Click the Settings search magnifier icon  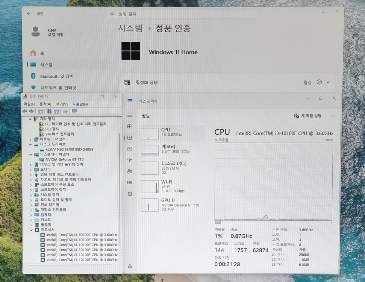112,14
